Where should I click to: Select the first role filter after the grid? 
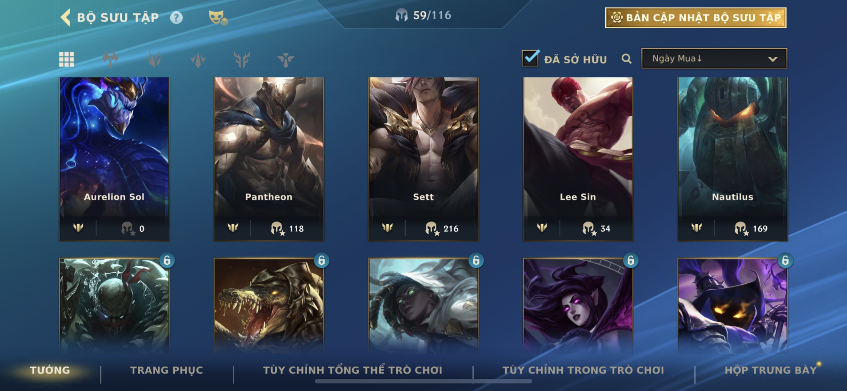click(110, 59)
